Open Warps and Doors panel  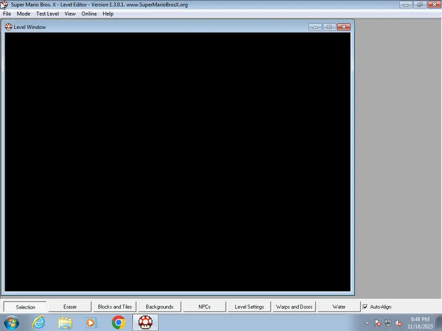[x=294, y=307]
